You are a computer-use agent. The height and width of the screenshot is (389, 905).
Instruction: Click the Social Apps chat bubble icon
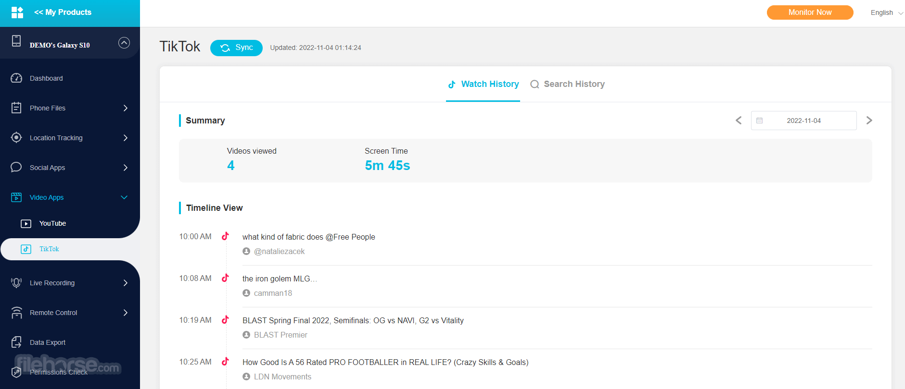(16, 167)
